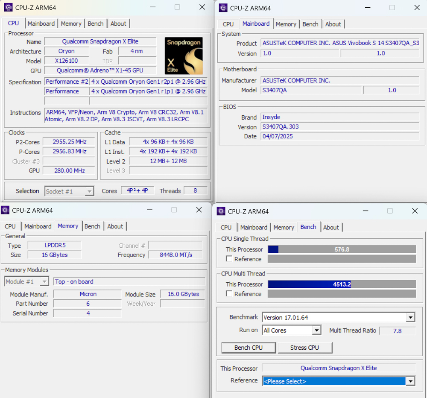
Task: Click the Model value "X126100"
Action: click(67, 61)
